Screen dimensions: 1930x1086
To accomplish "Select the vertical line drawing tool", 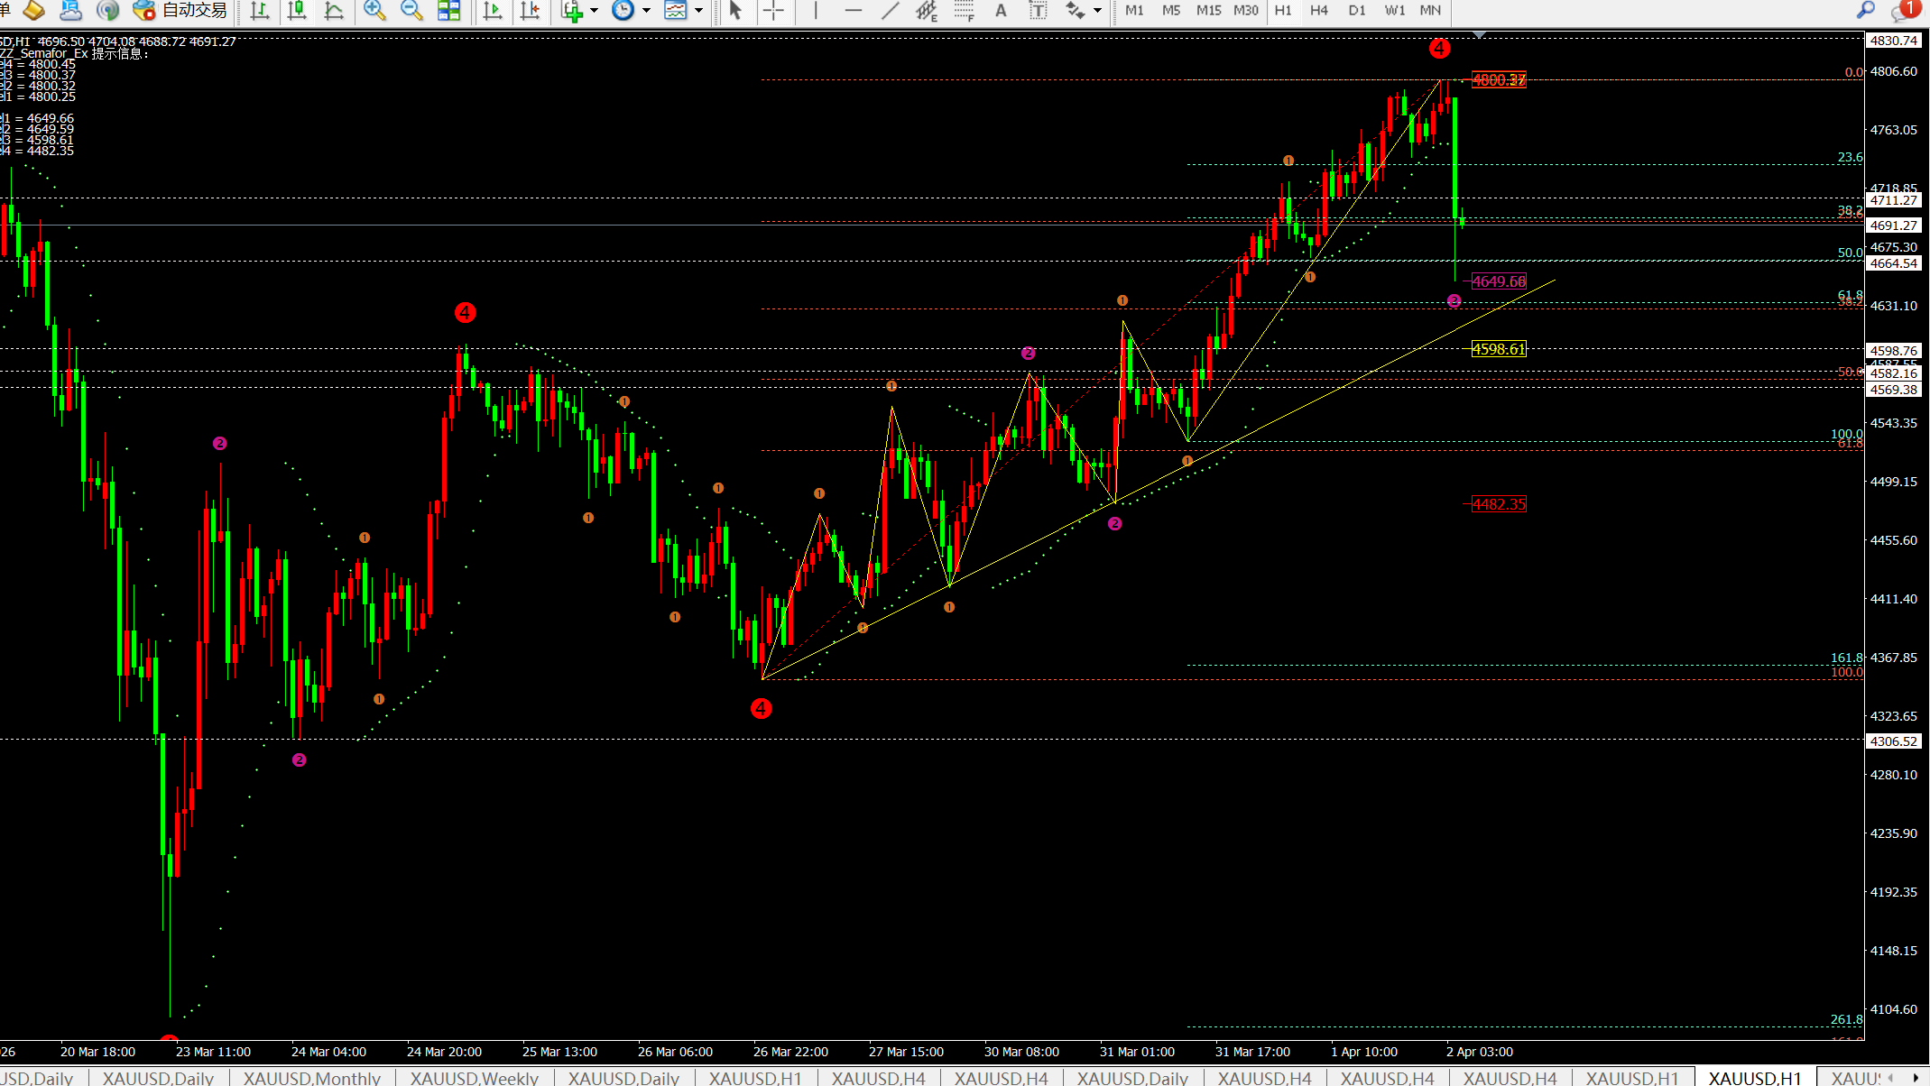I will click(x=816, y=11).
